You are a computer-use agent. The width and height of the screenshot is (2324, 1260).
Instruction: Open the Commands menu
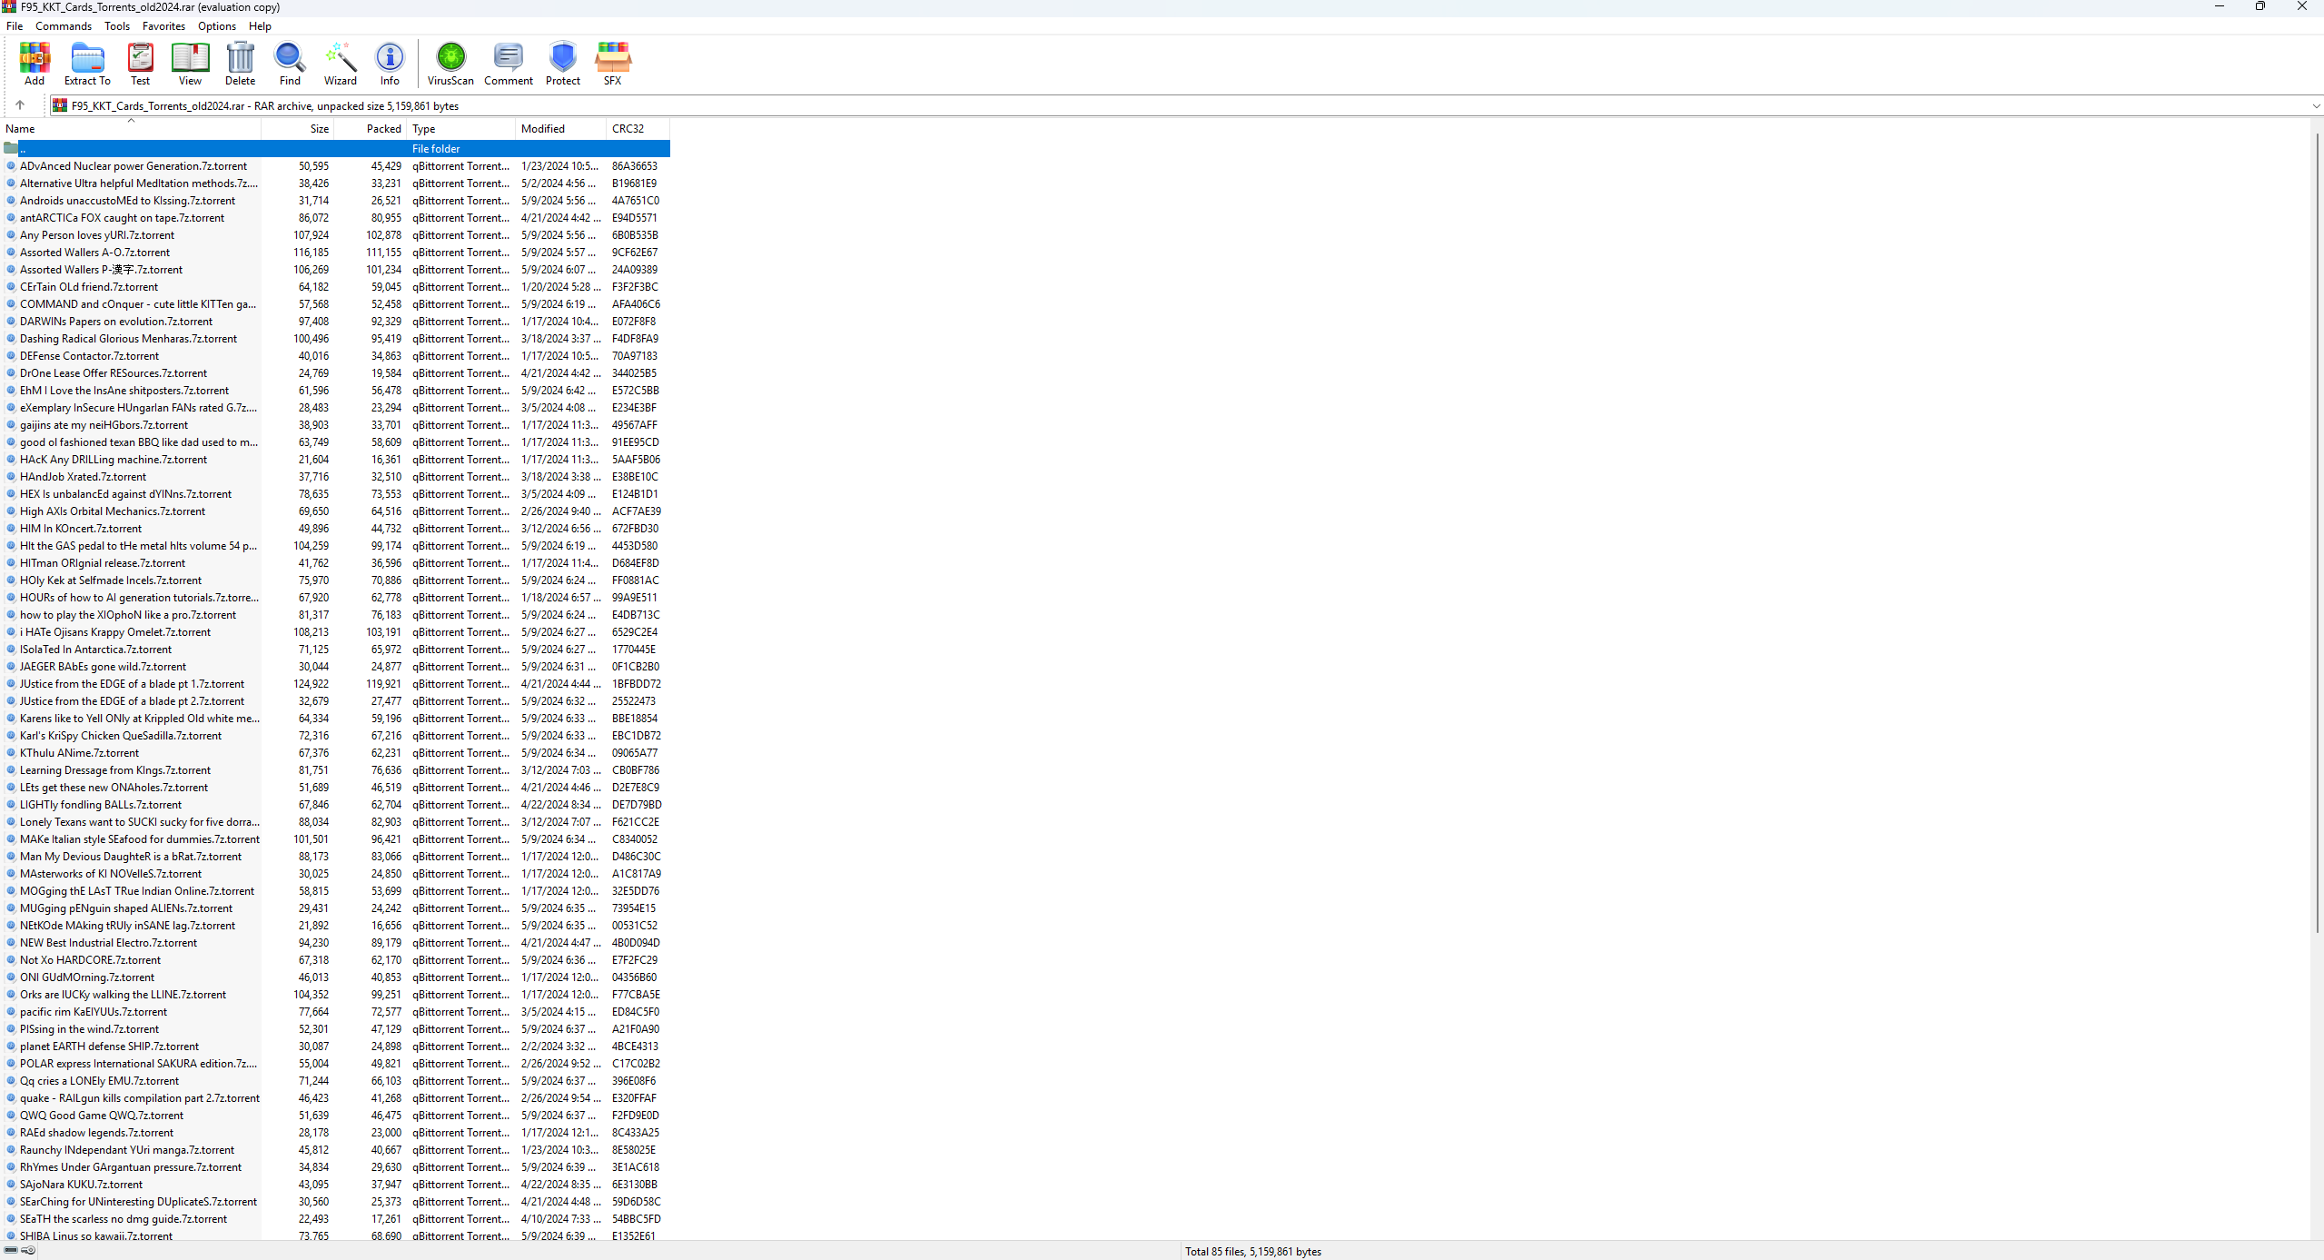click(x=64, y=26)
